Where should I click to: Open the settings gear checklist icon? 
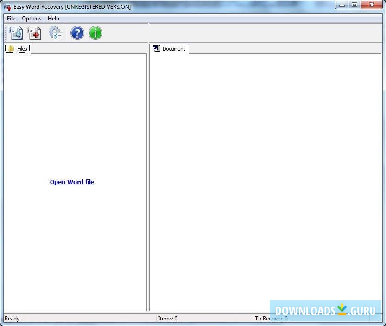click(56, 33)
